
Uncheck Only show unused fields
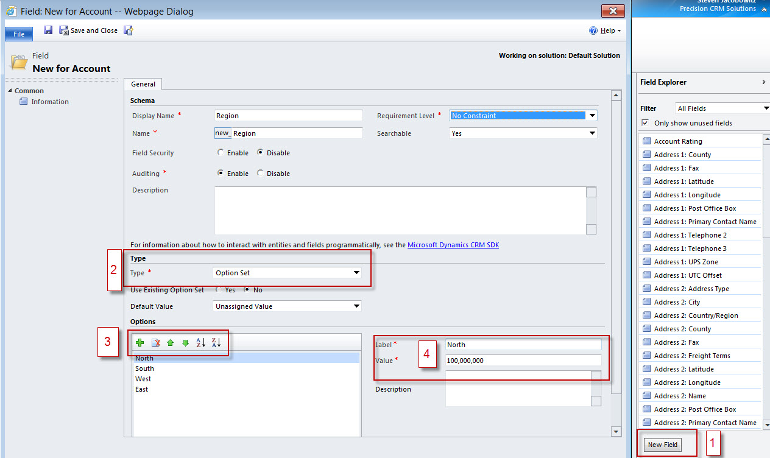point(645,123)
